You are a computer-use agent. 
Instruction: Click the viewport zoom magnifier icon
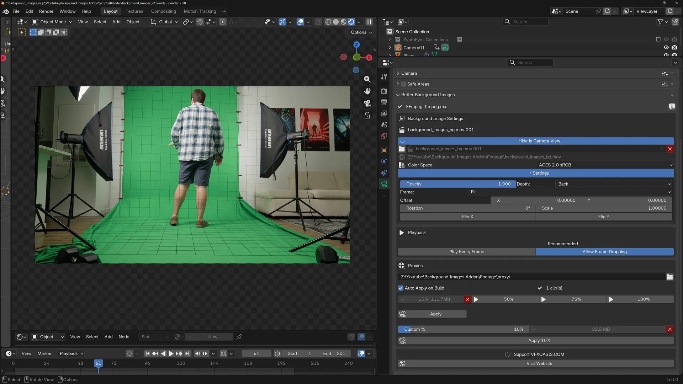pyautogui.click(x=367, y=79)
